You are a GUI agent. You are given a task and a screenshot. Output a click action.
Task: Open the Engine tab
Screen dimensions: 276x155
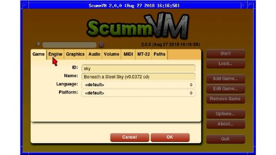pyautogui.click(x=55, y=54)
